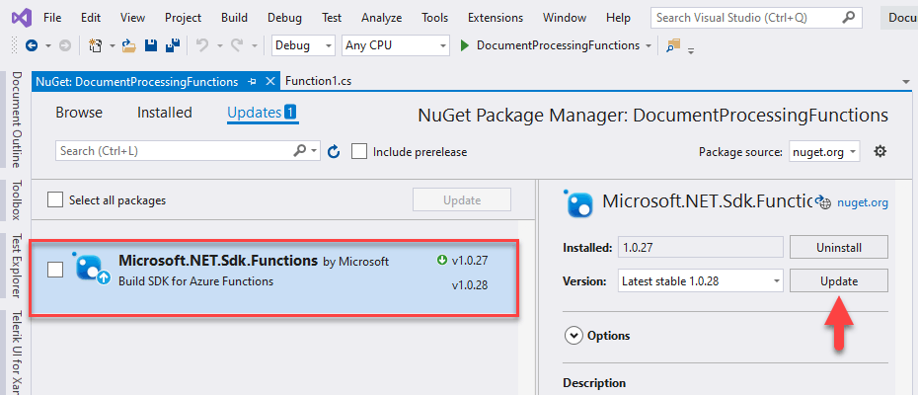The width and height of the screenshot is (918, 395).
Task: Click the Undo arrow icon
Action: 202,45
